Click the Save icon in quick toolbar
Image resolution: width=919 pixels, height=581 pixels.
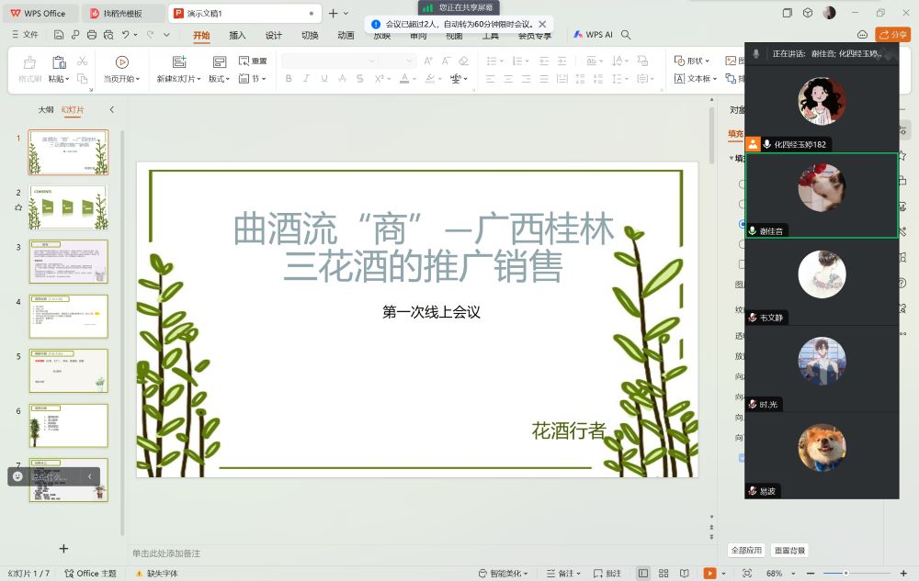[x=59, y=35]
